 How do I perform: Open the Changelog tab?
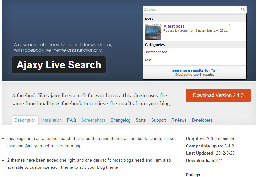pyautogui.click(x=121, y=120)
